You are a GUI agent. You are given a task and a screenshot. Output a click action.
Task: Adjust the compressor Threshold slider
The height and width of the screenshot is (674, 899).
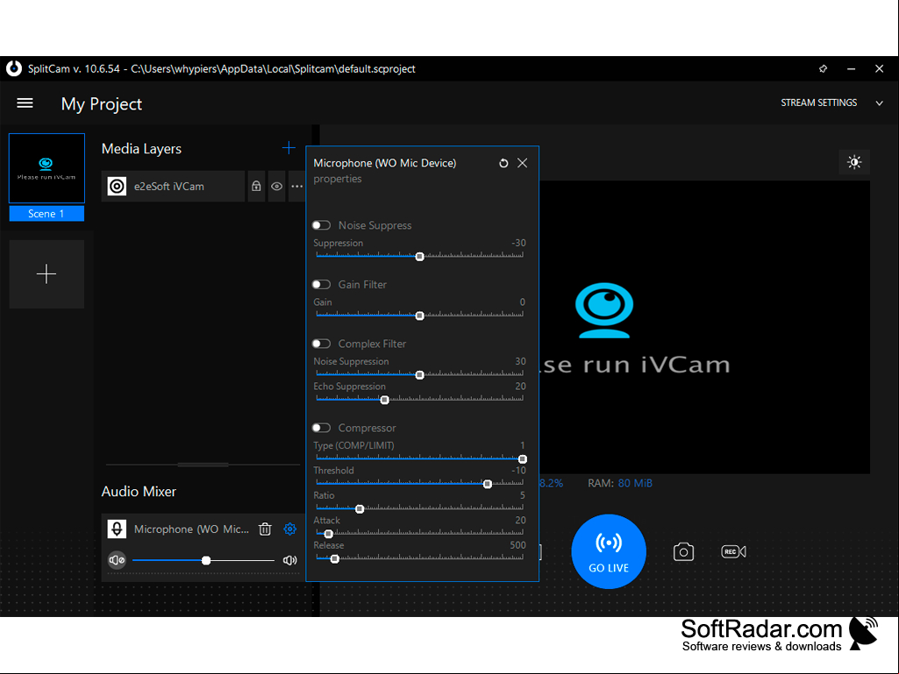(x=420, y=484)
